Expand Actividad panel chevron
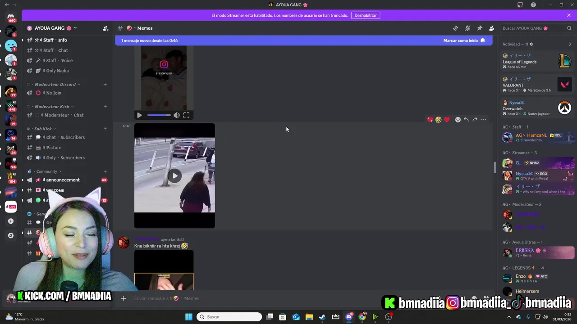This screenshot has height=324, width=577. point(570,44)
